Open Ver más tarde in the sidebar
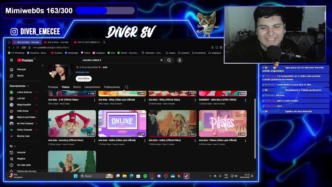The image size is (332, 187). pos(24,165)
